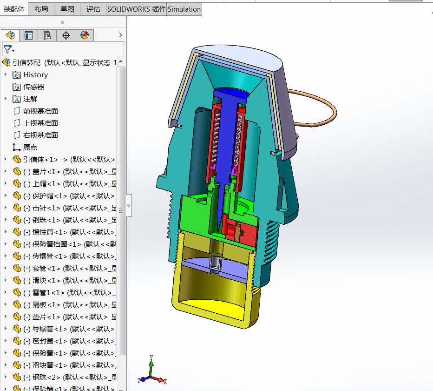Image resolution: width=433 pixels, height=391 pixels.
Task: Switch to the 布局 tab
Action: pyautogui.click(x=41, y=9)
